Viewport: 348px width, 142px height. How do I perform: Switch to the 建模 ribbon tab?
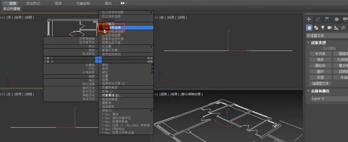[x=10, y=3]
